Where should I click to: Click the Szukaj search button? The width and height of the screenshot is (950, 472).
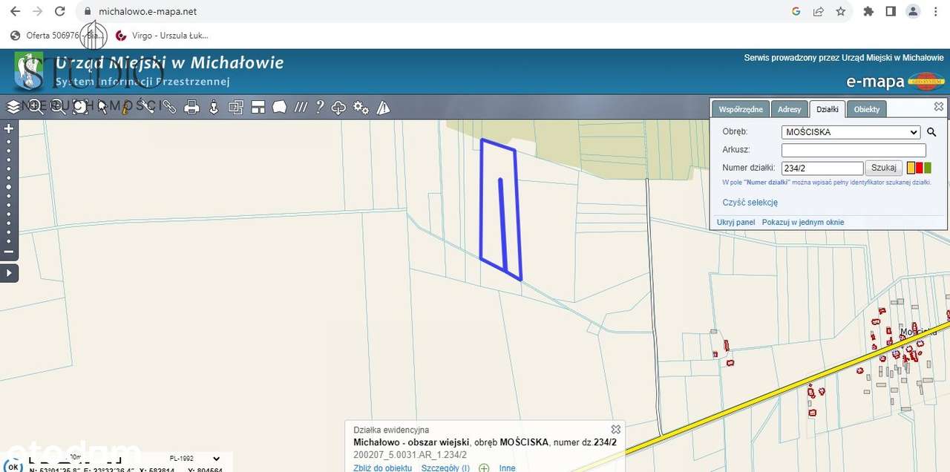pyautogui.click(x=884, y=168)
